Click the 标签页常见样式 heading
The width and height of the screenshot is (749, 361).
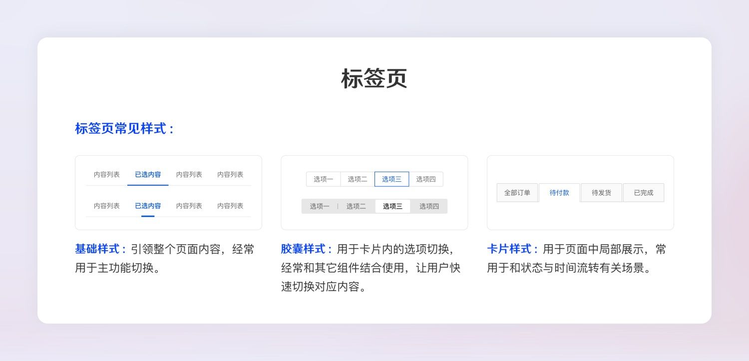point(124,129)
